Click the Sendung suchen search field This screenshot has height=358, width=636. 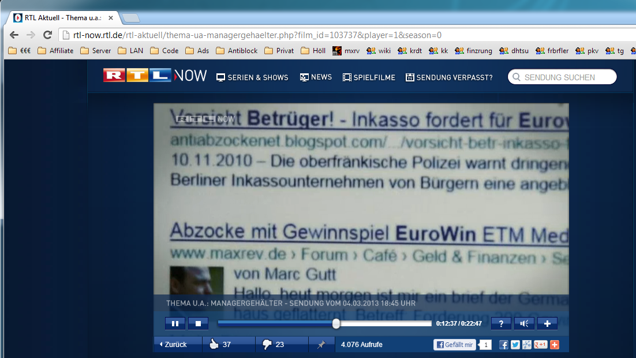click(x=566, y=77)
